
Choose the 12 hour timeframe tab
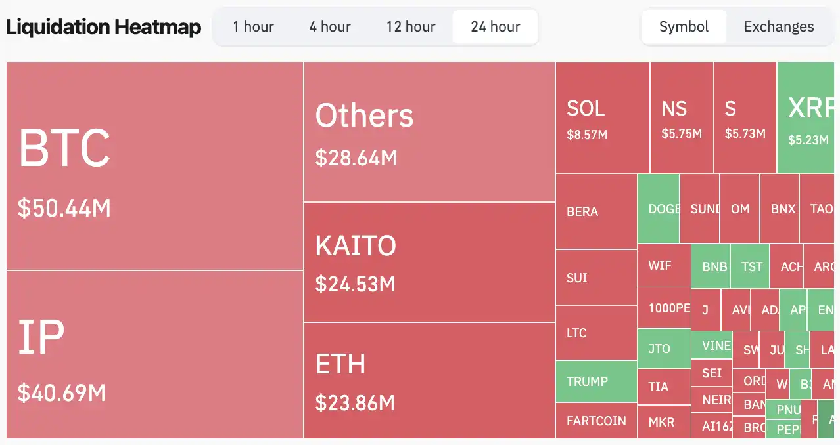pyautogui.click(x=411, y=27)
